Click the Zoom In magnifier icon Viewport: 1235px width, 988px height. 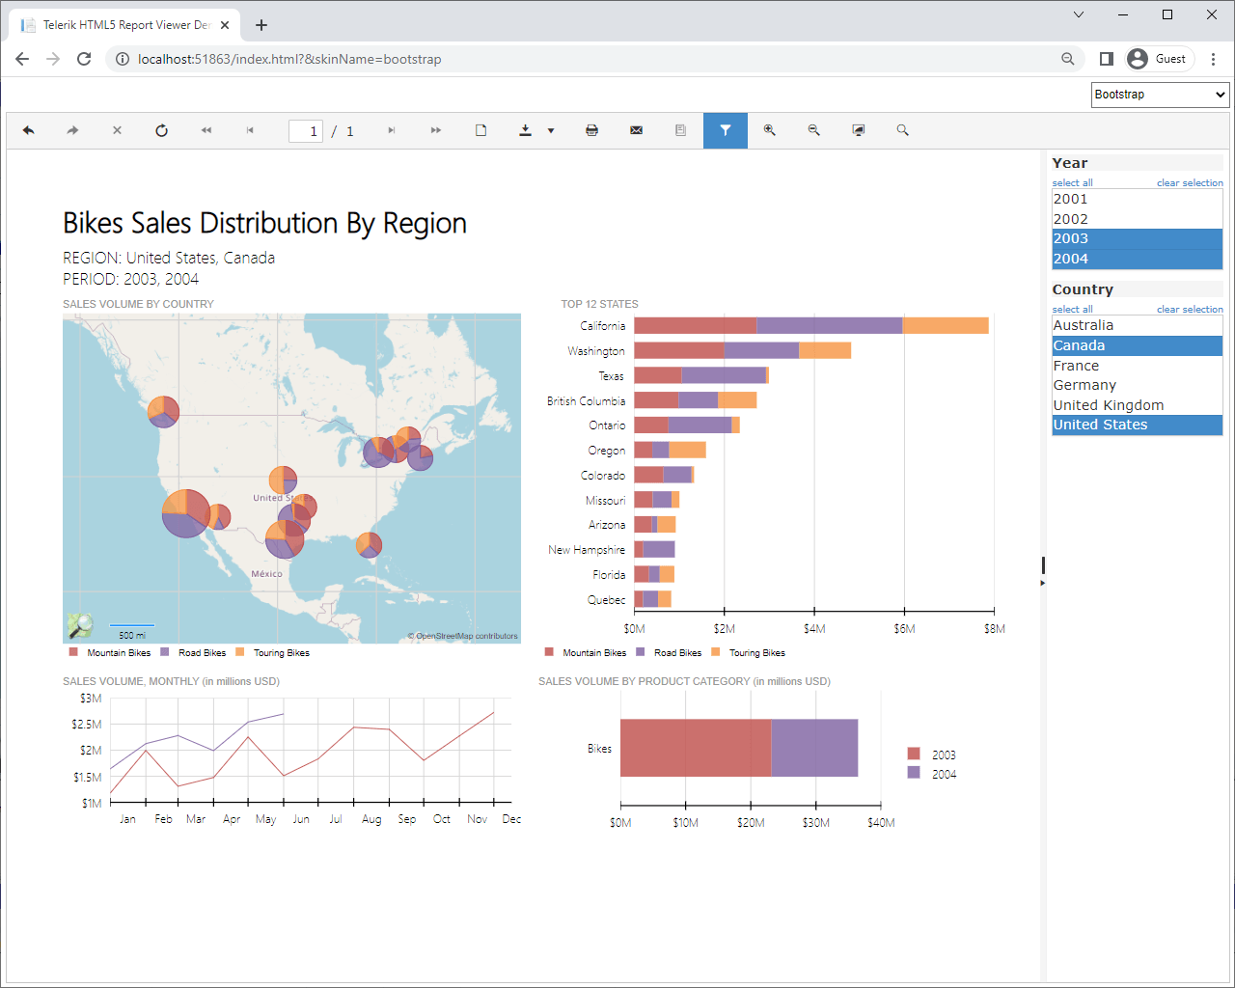(769, 130)
